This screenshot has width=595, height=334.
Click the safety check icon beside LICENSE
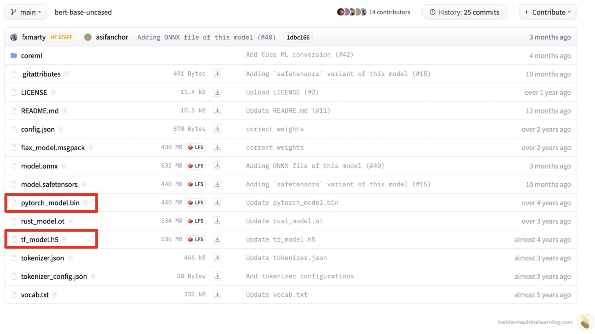tap(53, 93)
